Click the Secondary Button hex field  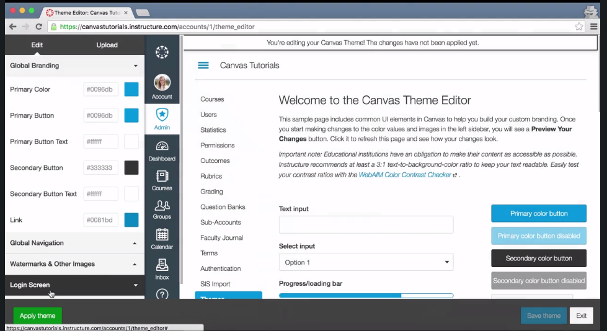100,167
